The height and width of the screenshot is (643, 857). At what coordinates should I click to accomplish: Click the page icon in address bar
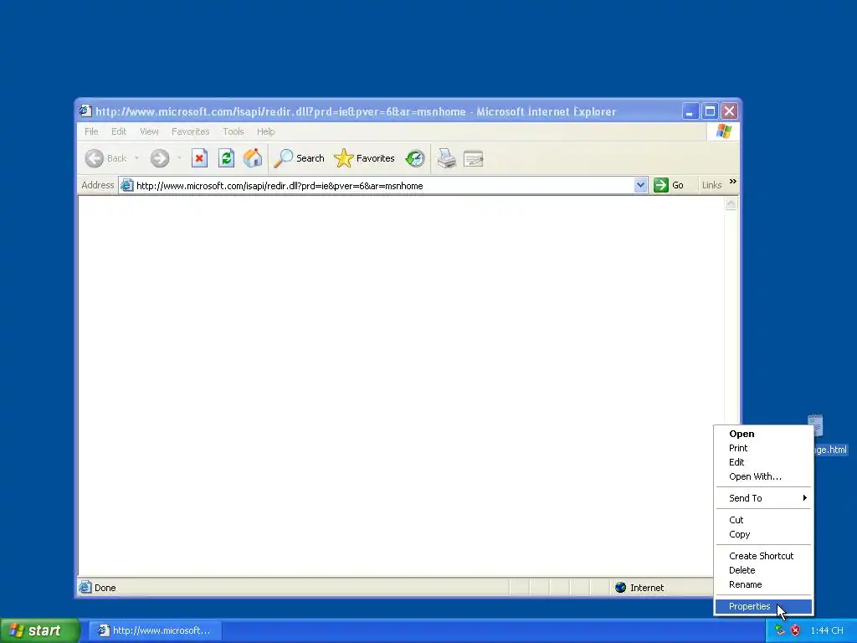pos(127,185)
